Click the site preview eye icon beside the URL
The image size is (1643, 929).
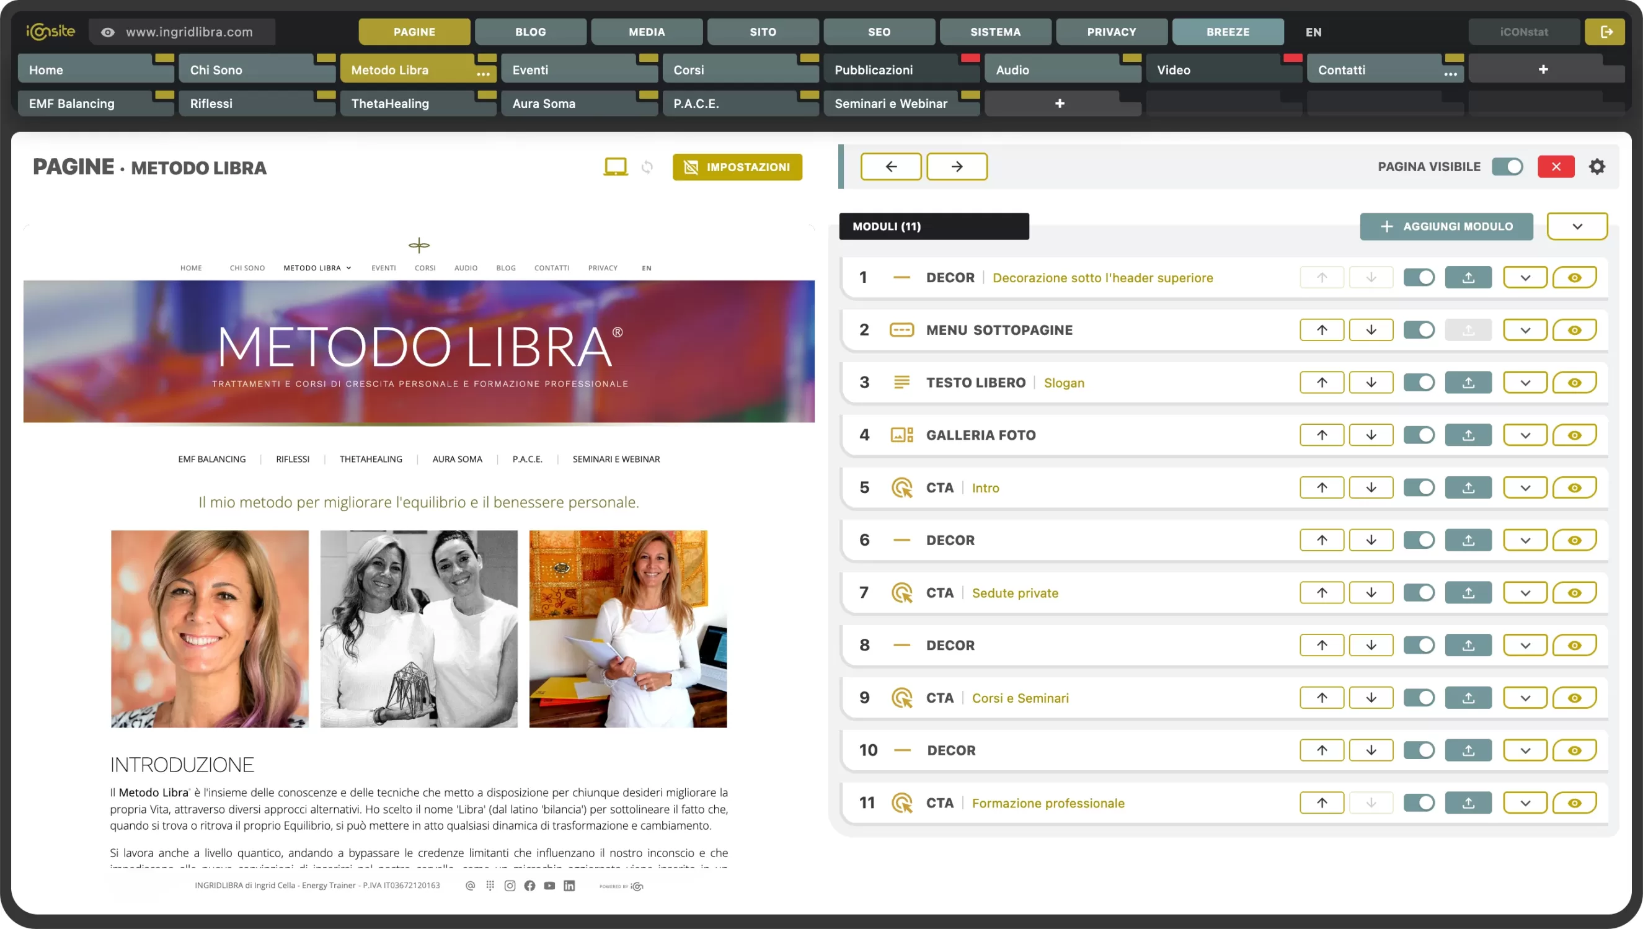point(108,32)
